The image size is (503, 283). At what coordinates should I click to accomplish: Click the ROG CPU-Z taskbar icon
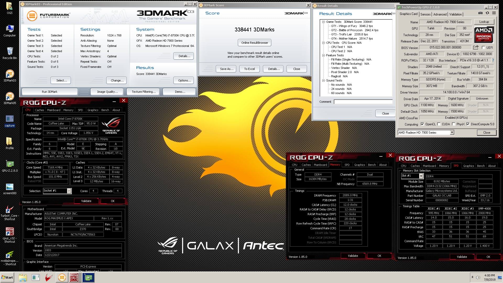[74, 277]
